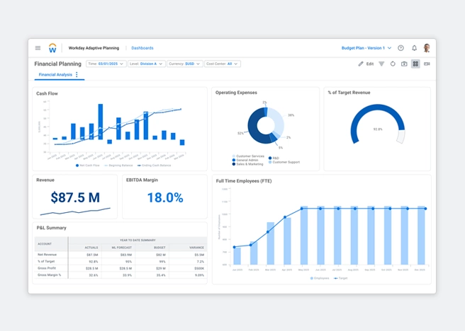Select the Financial Analysis tab
Screen dimensions: 465x331
pyautogui.click(x=55, y=74)
